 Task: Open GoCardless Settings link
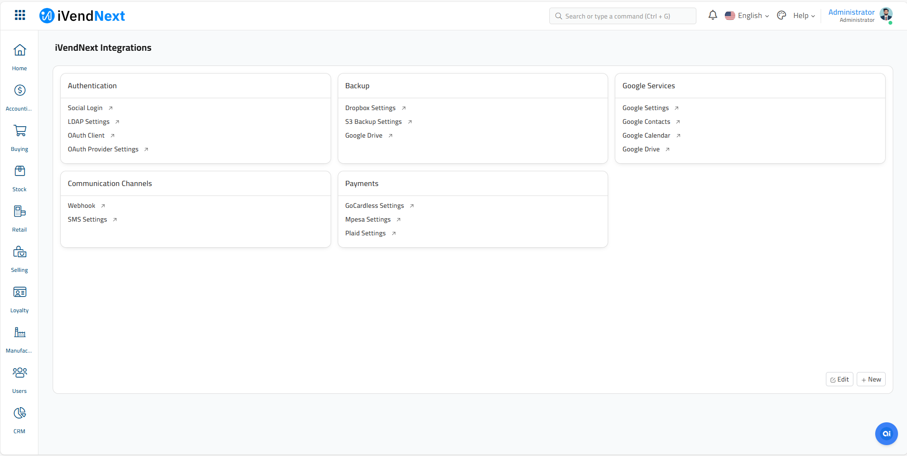point(374,206)
